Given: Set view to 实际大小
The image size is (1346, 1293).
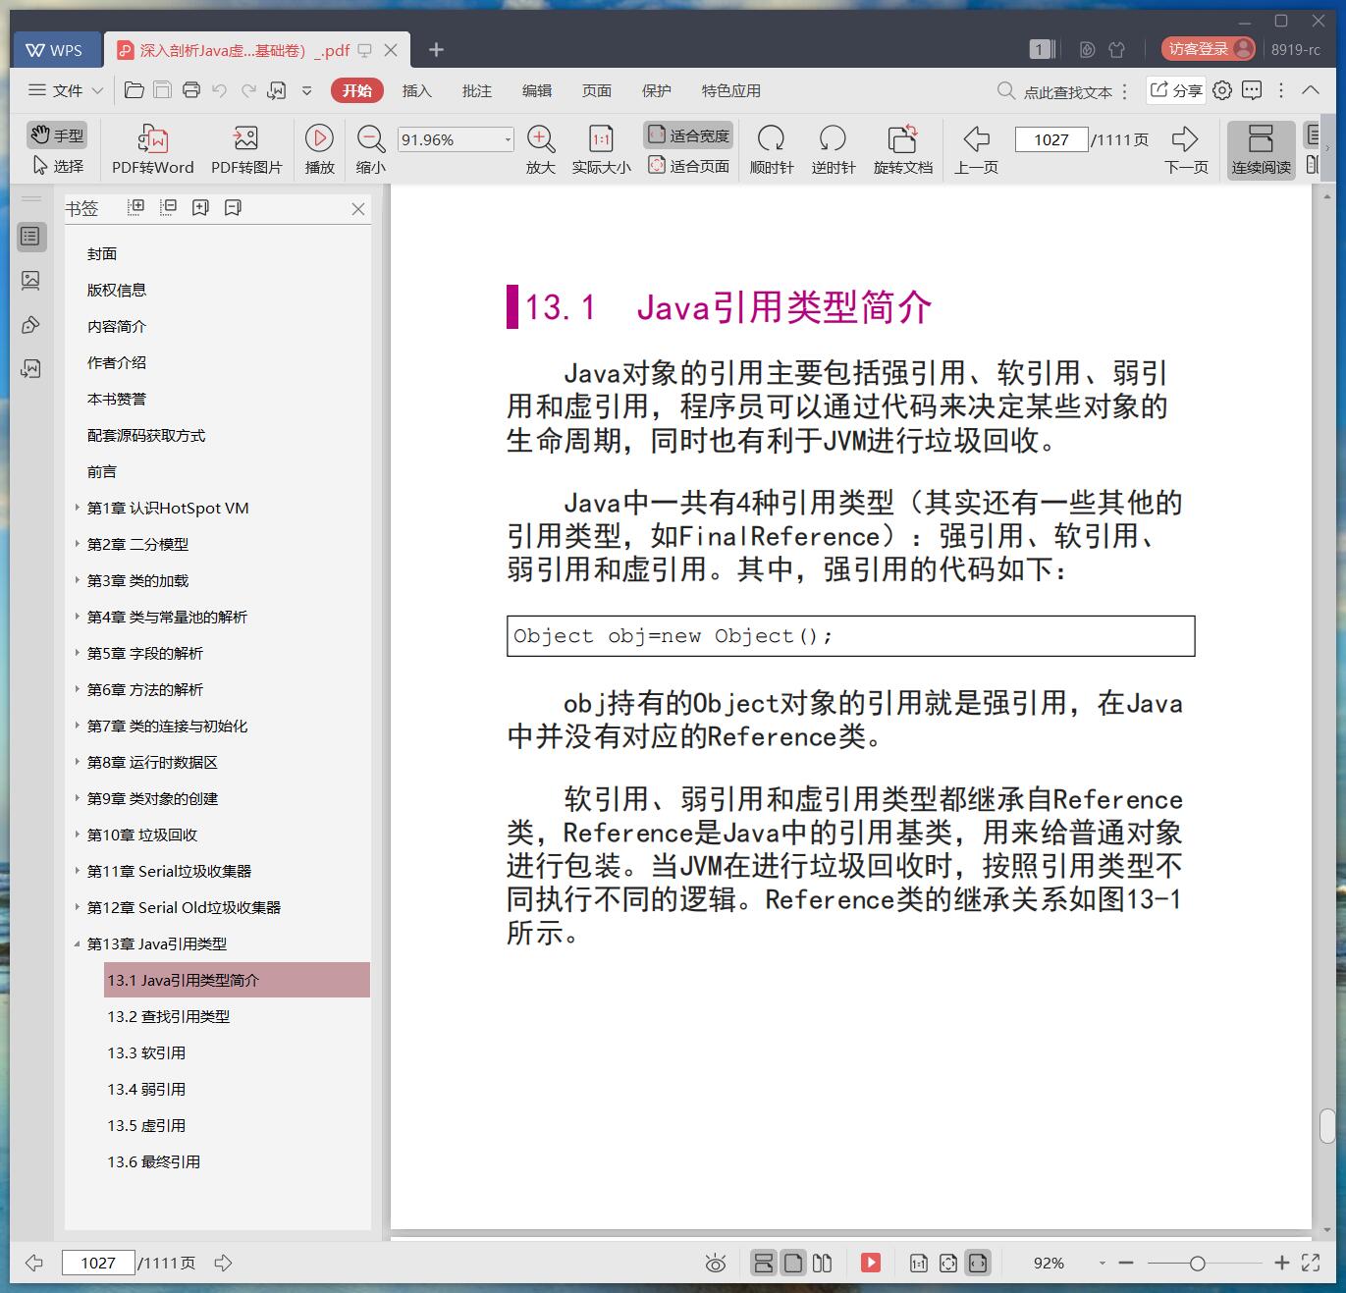Looking at the screenshot, I should [x=601, y=149].
